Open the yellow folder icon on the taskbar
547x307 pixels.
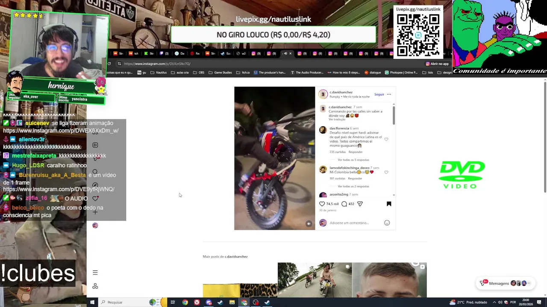[x=232, y=302]
